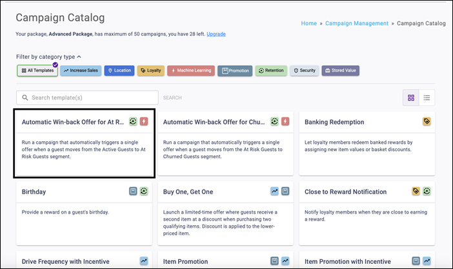Click the Retention icon on the Churned win-back card
This screenshot has height=269, width=453.
coord(274,121)
